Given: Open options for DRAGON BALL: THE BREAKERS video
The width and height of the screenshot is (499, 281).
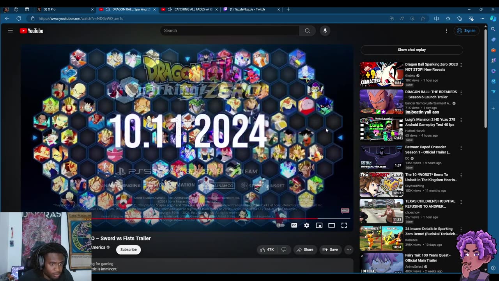Looking at the screenshot, I should (461, 92).
